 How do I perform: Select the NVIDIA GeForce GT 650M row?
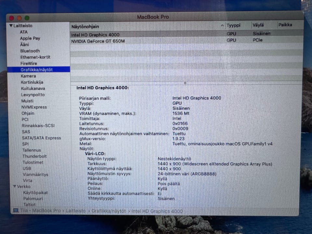point(187,41)
